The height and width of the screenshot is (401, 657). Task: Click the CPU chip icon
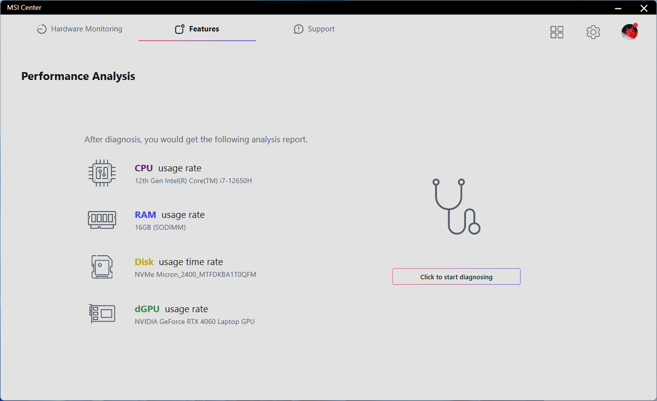102,173
